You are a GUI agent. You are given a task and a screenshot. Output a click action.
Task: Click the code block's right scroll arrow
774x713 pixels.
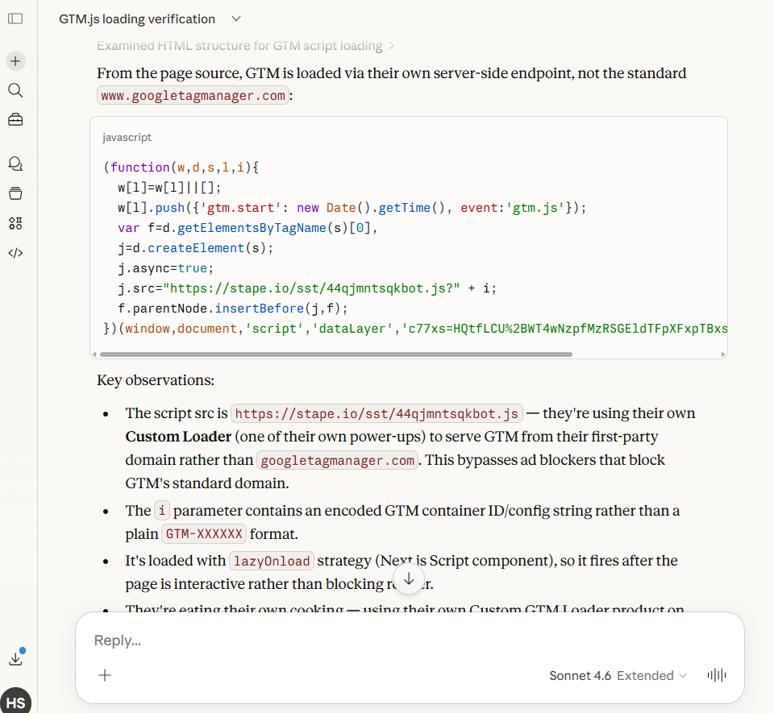(722, 354)
